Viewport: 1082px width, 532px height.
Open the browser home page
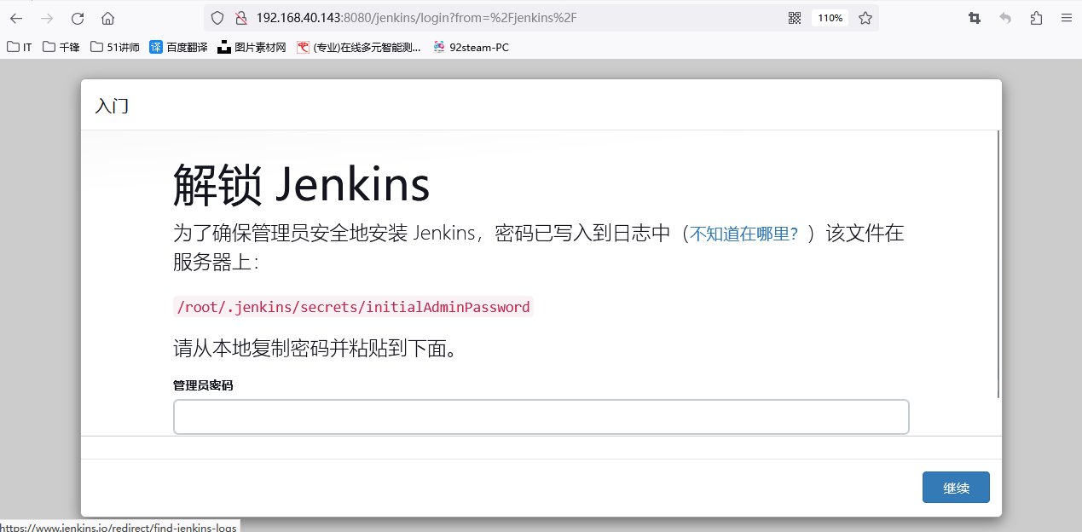click(107, 18)
